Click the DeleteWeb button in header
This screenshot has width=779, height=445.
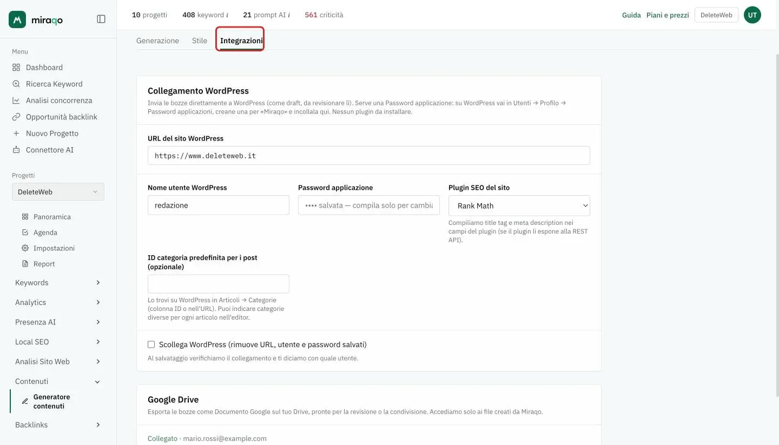point(716,15)
